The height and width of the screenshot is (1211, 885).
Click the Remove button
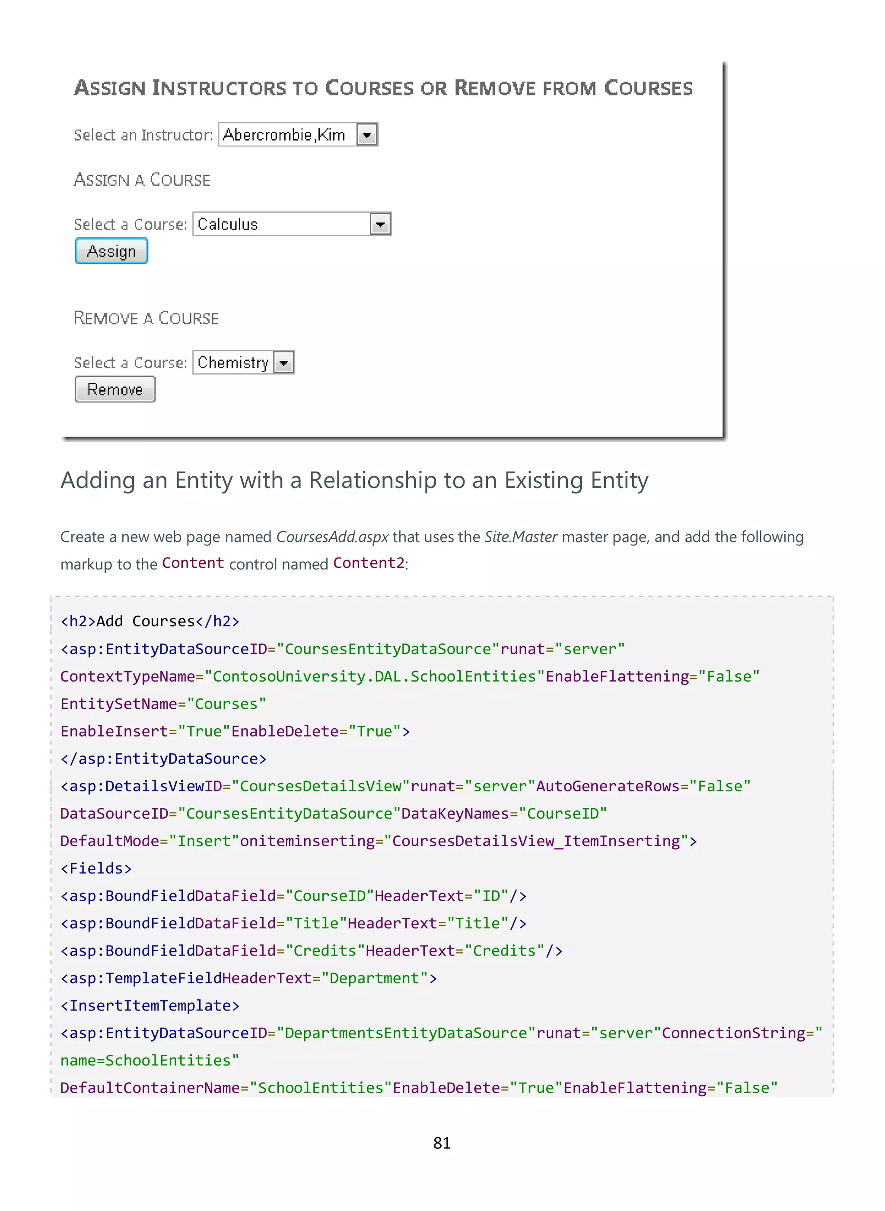click(115, 389)
